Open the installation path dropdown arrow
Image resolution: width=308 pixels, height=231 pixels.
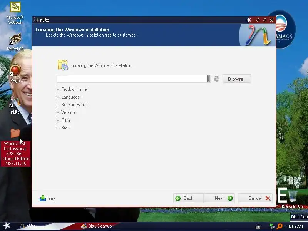pos(209,79)
